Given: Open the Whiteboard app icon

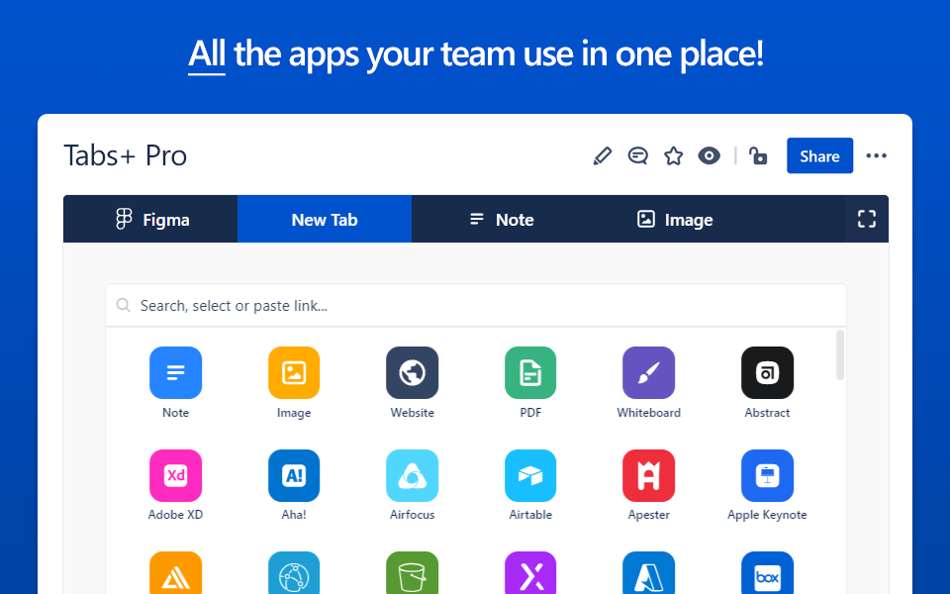Looking at the screenshot, I should [x=648, y=372].
